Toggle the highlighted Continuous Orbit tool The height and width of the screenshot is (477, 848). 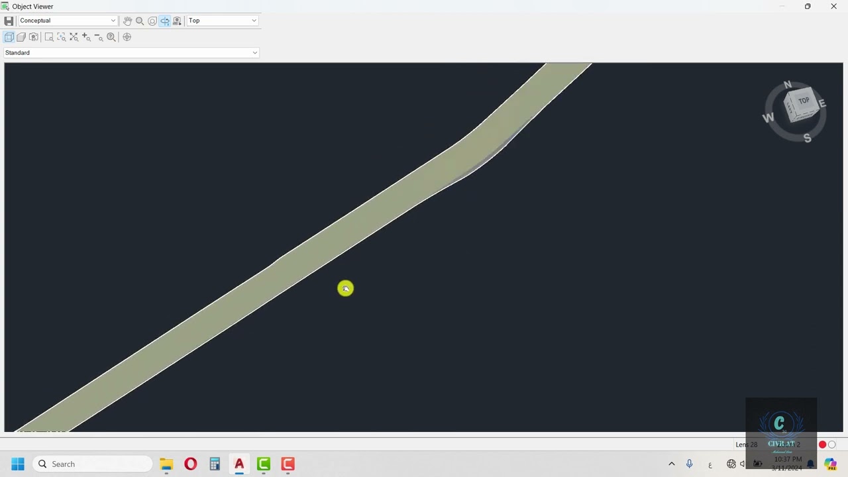coord(164,21)
